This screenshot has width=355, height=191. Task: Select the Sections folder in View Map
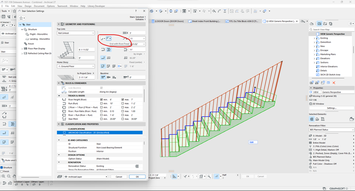click(x=324, y=62)
